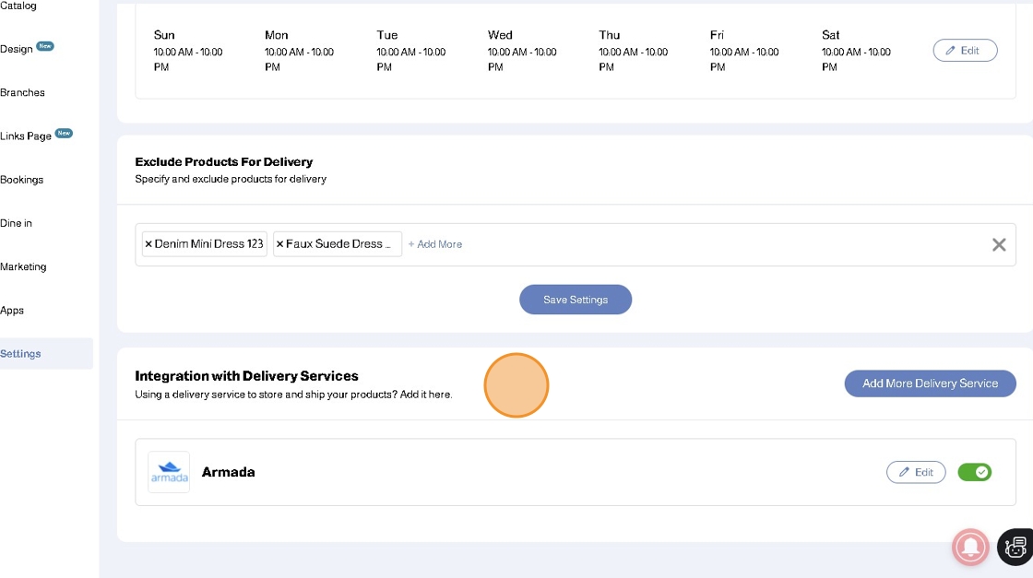This screenshot has height=578, width=1033.
Task: Remove Faux Suede Dress tag
Action: (280, 244)
